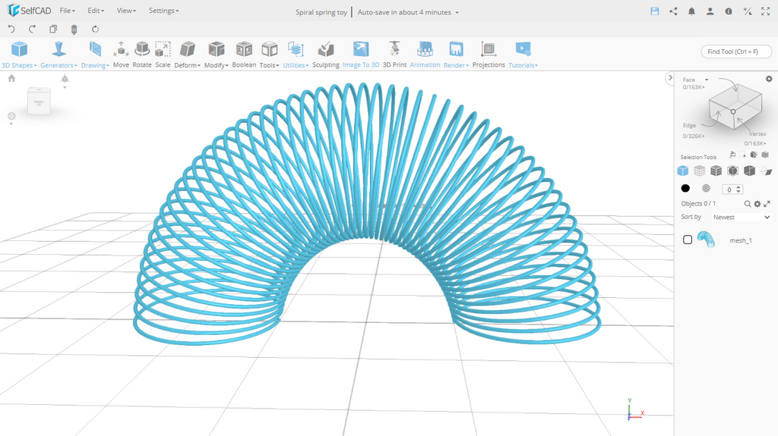Open Image To 3D tool

[361, 55]
